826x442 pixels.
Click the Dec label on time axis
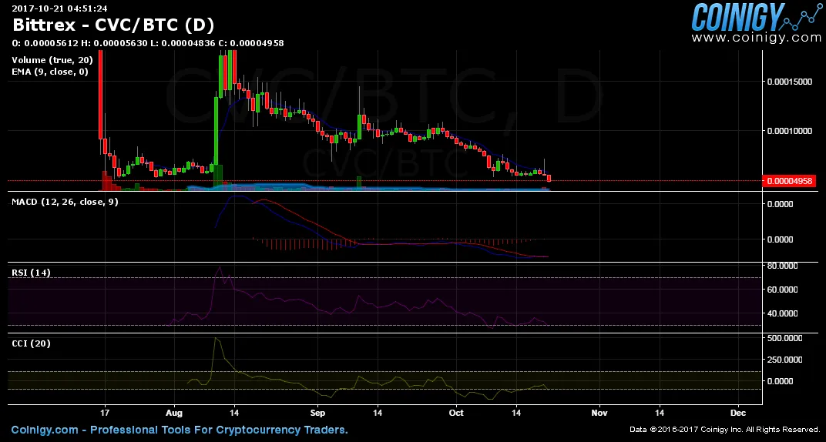[x=738, y=413]
